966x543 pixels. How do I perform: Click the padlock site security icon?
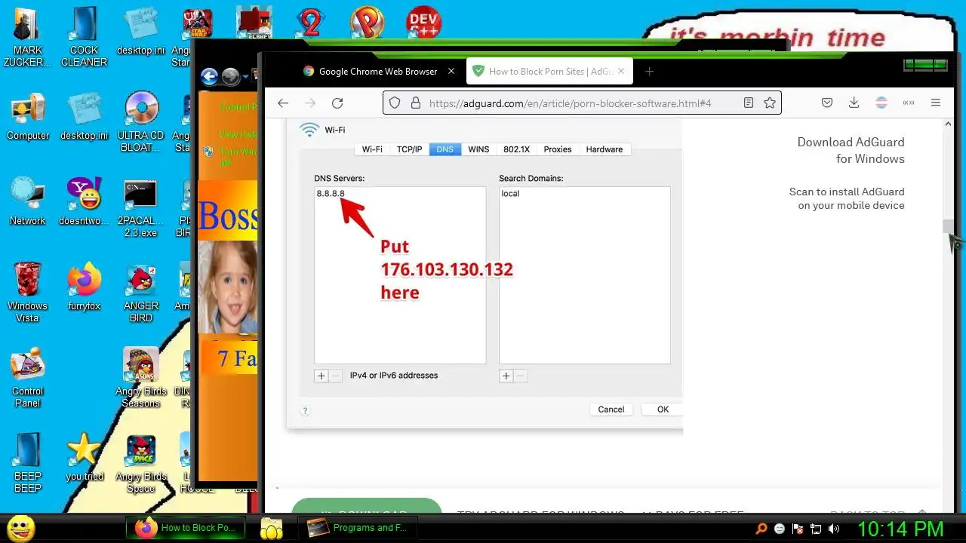coord(414,103)
